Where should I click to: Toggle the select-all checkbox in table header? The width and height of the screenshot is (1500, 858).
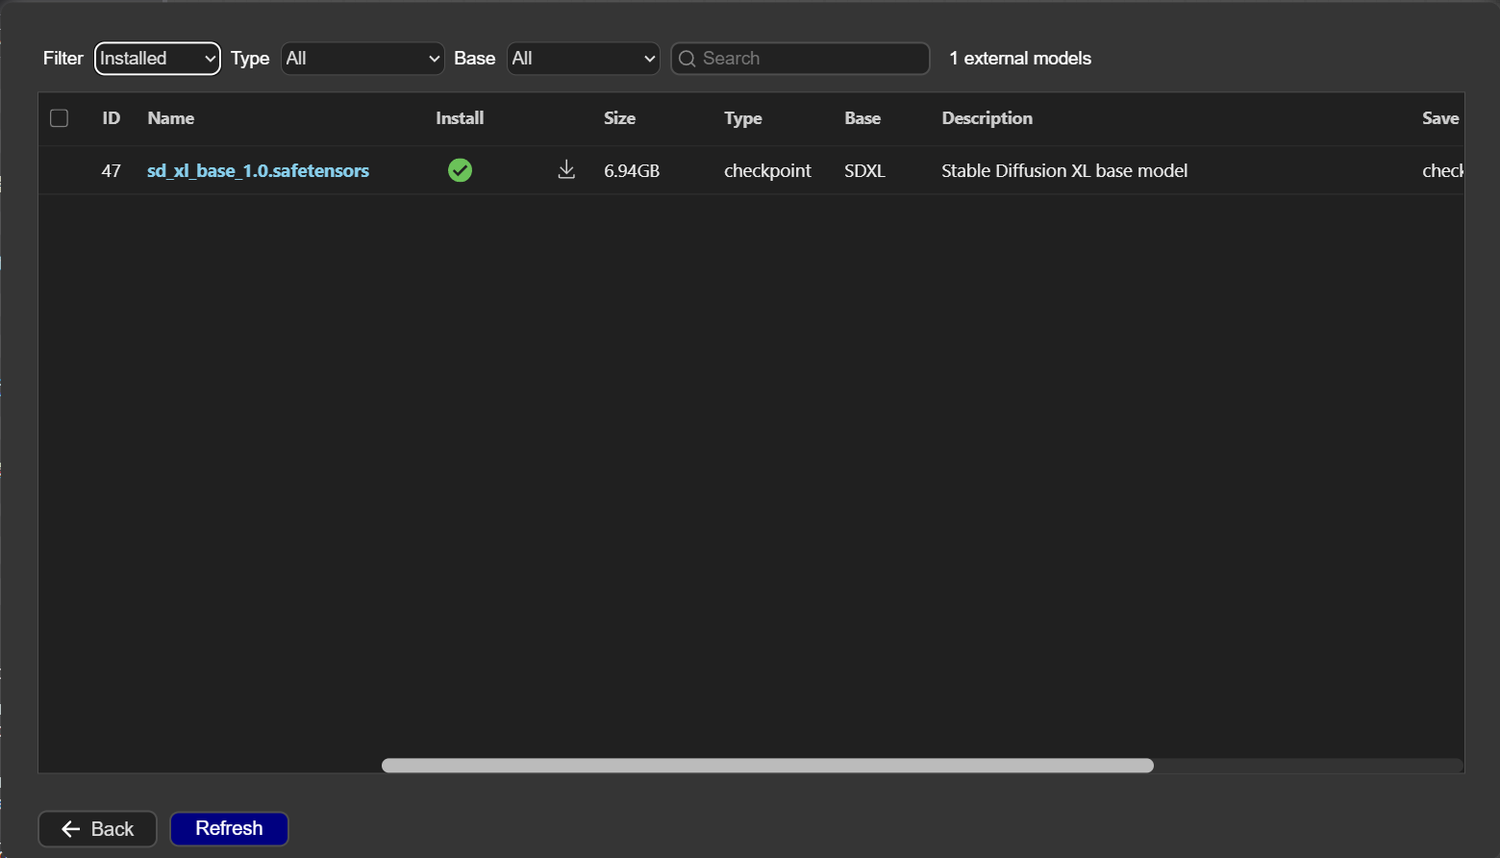(60, 118)
